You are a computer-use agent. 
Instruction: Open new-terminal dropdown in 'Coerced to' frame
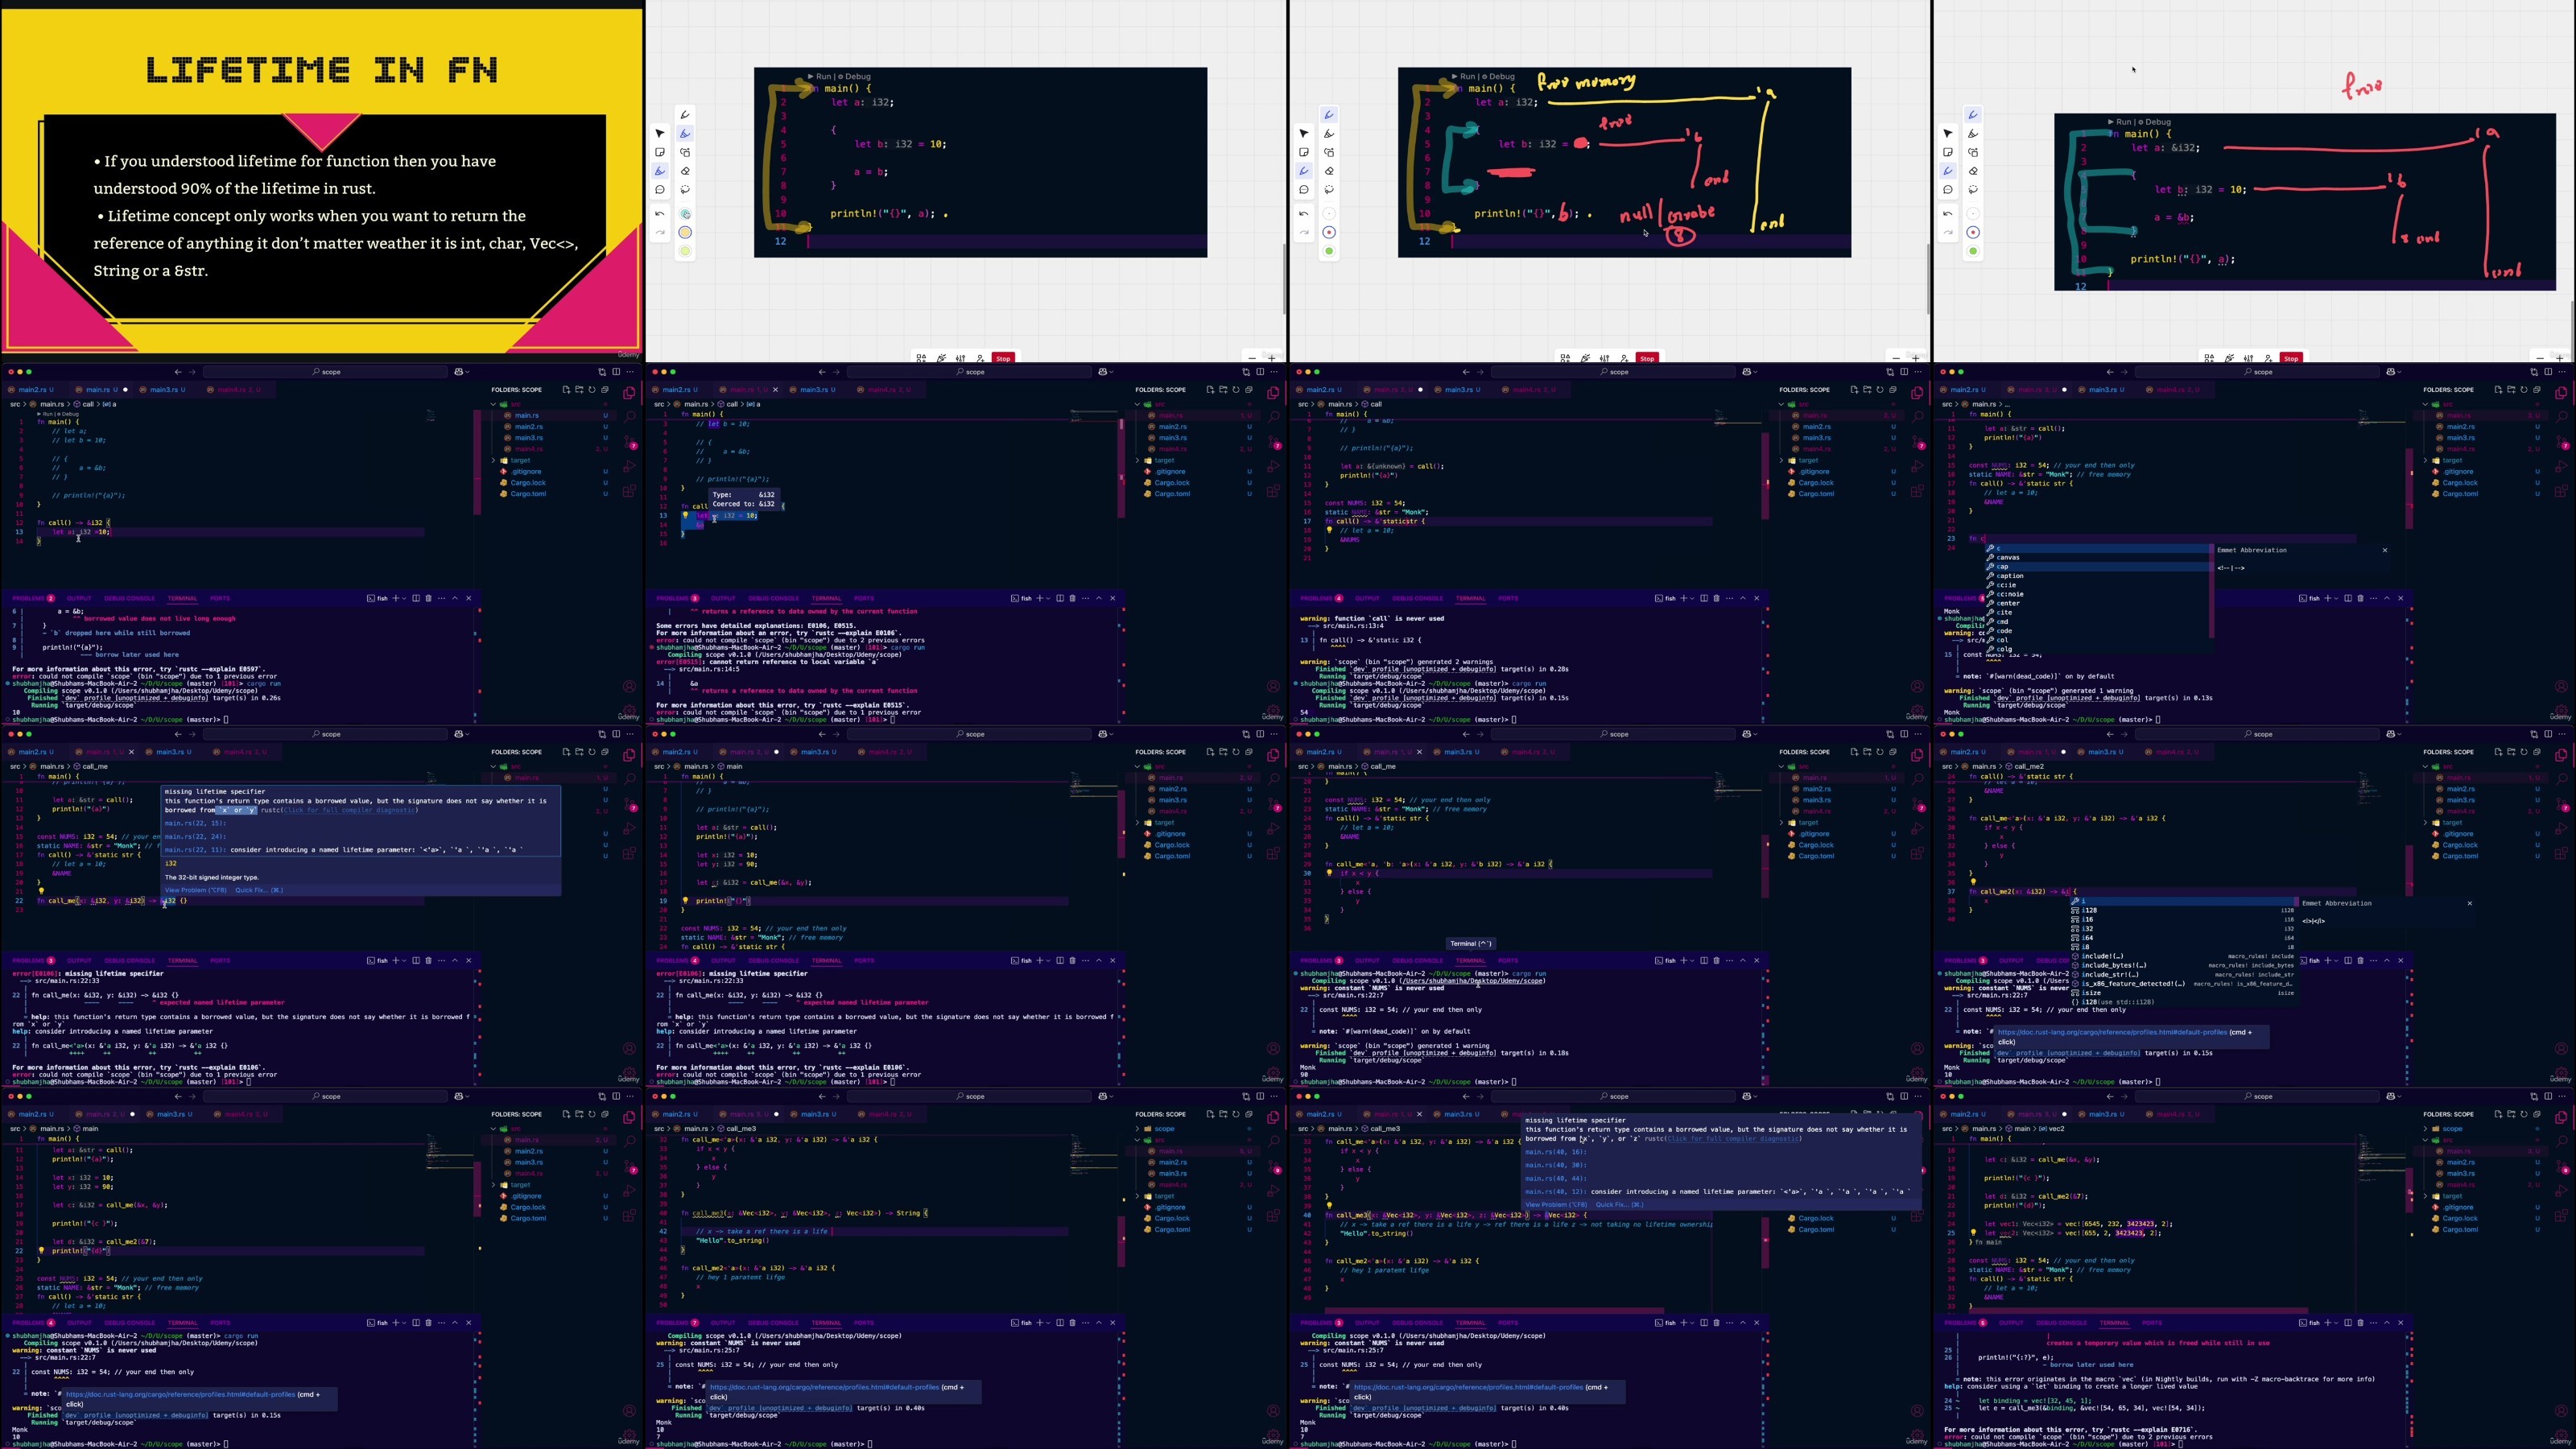[1048, 598]
